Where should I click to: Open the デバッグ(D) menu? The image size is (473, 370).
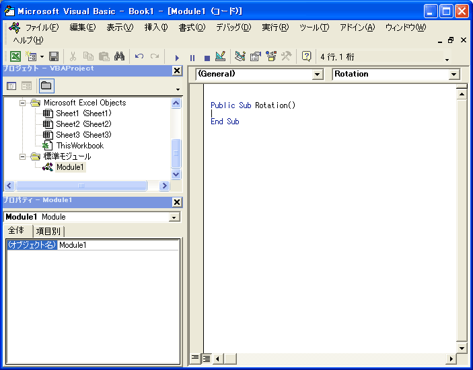[x=233, y=28]
